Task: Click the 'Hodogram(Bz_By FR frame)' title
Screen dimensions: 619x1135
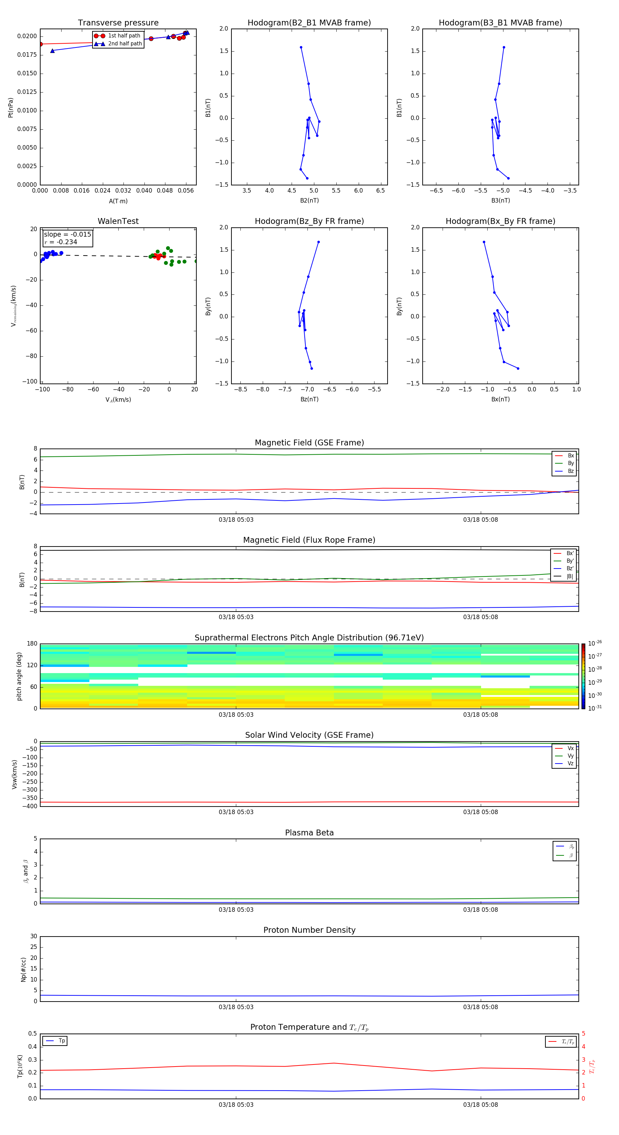Action: pos(309,221)
